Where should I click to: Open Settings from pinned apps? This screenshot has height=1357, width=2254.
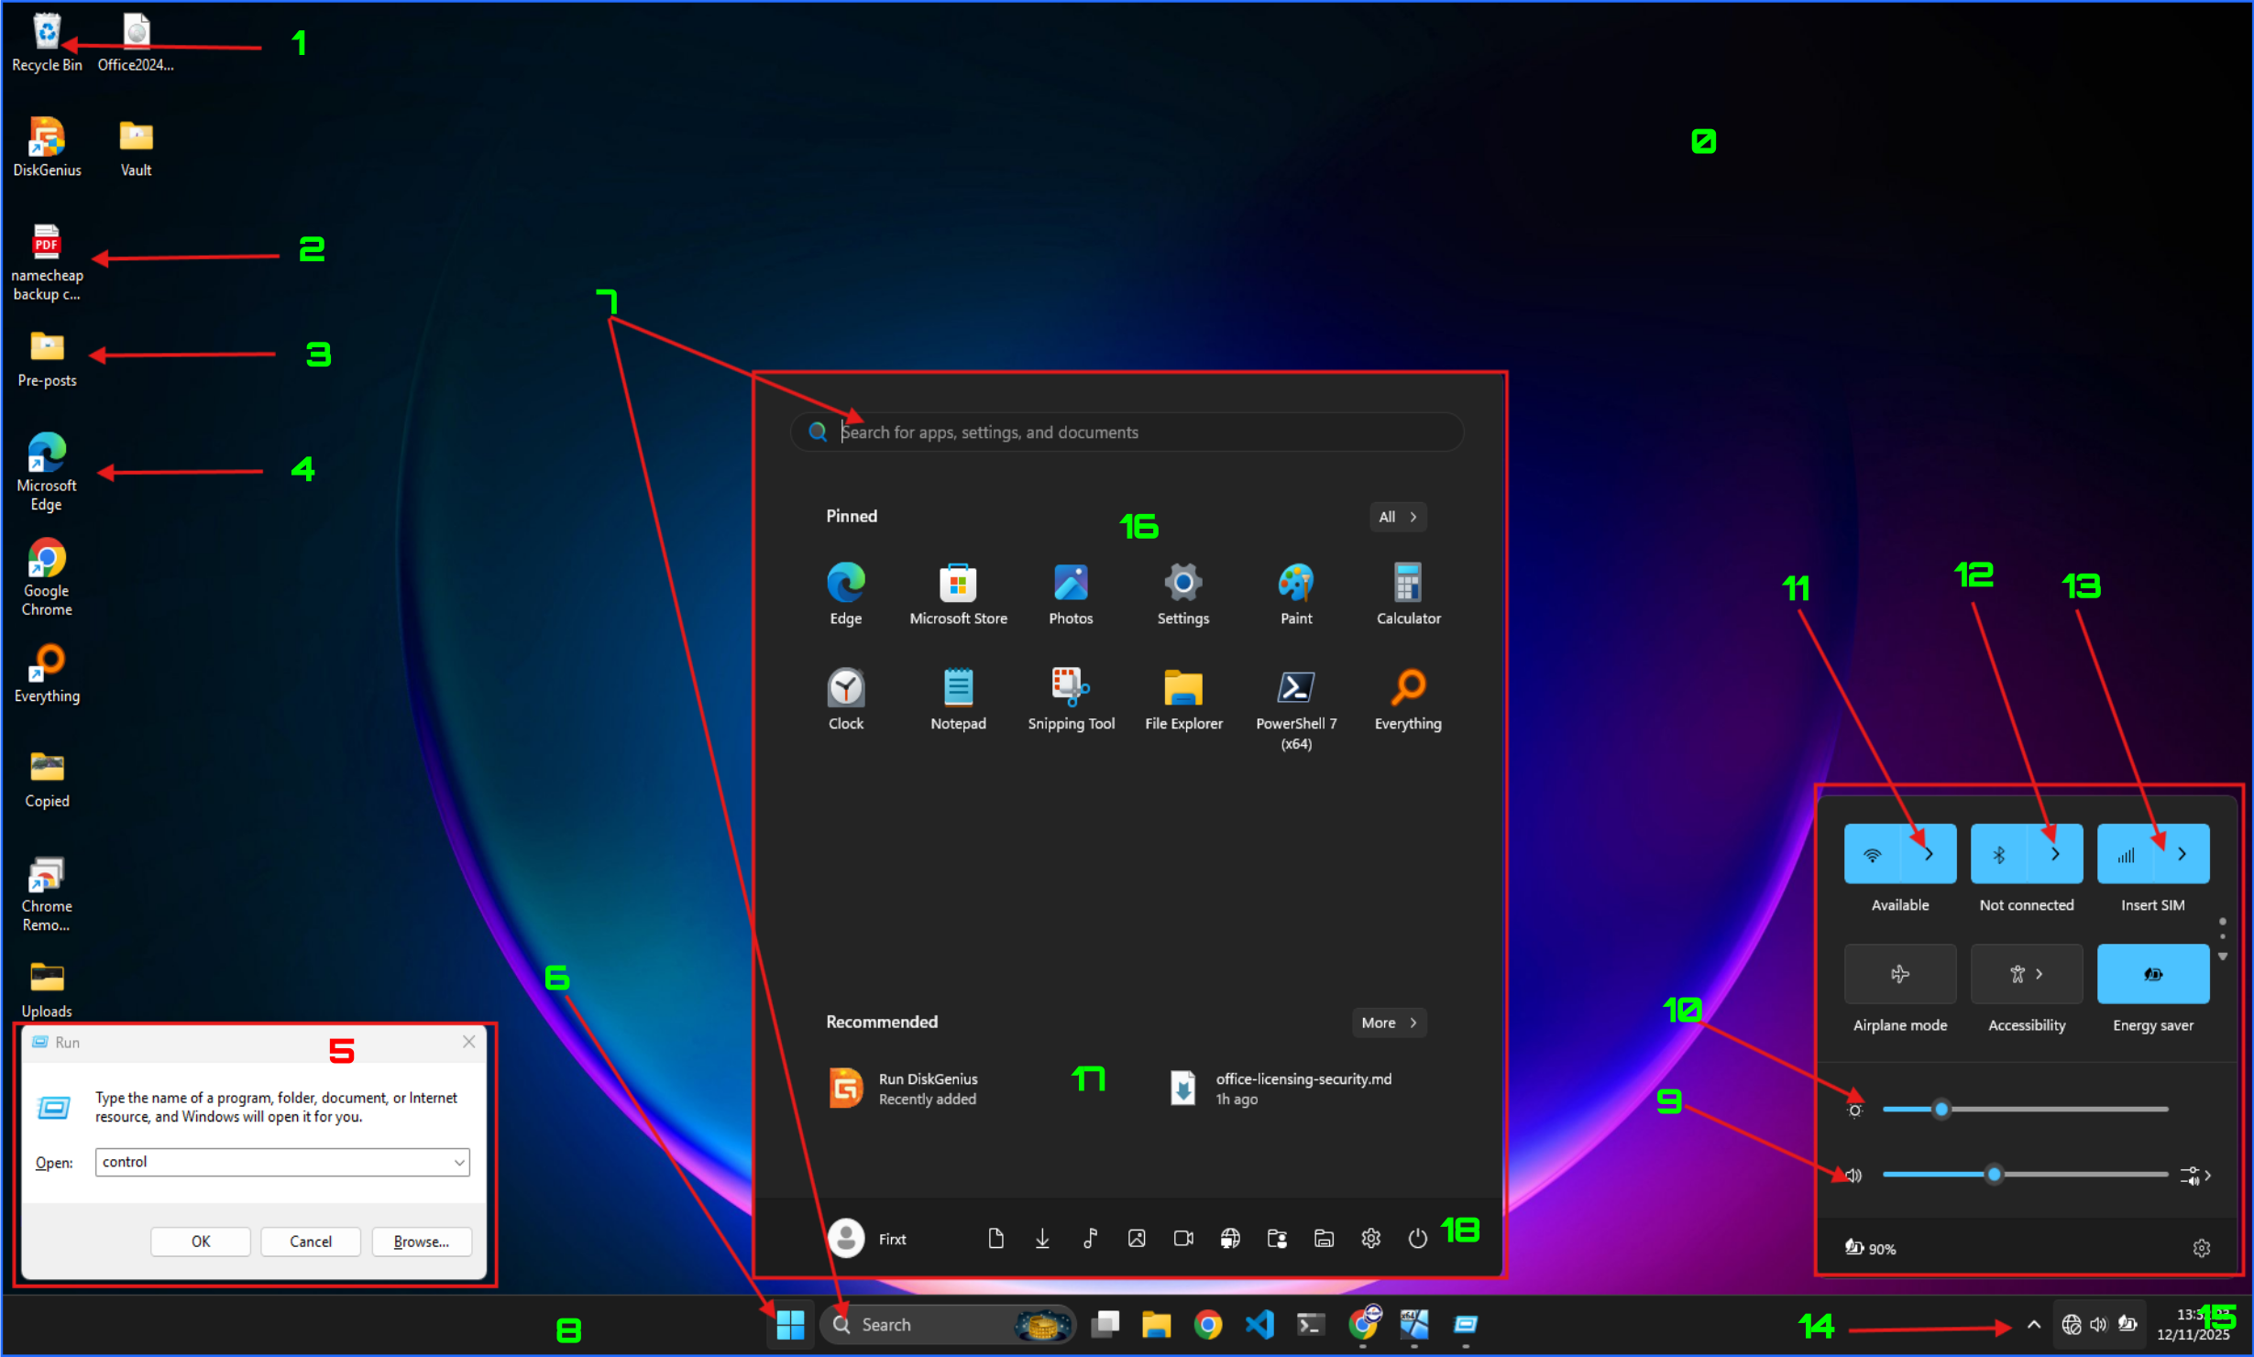pyautogui.click(x=1182, y=594)
